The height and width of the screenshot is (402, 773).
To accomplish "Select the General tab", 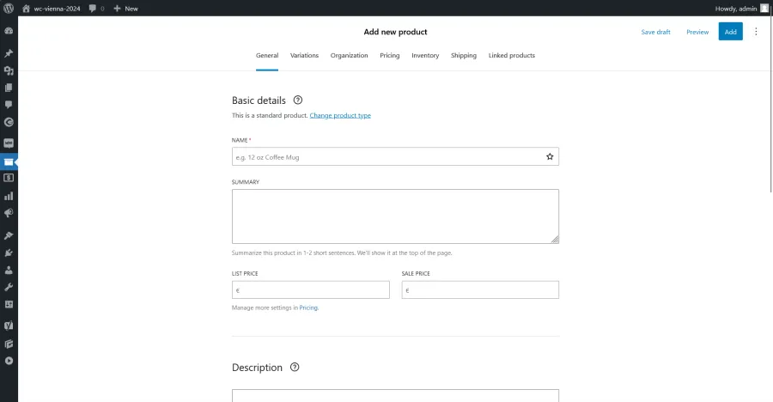I will click(267, 55).
